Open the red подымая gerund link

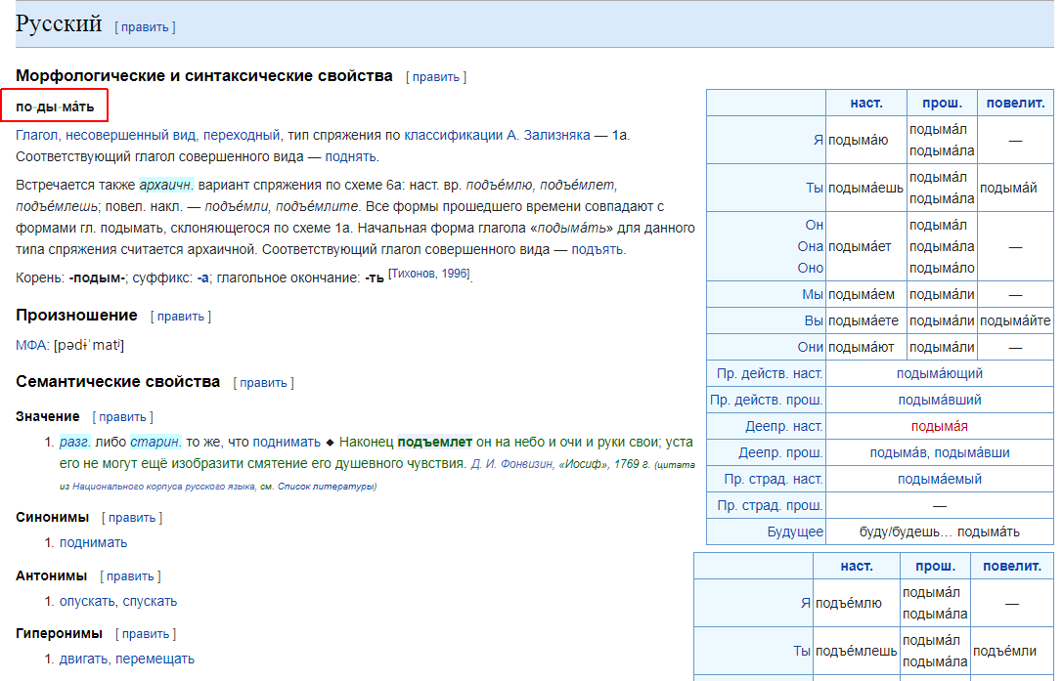939,426
